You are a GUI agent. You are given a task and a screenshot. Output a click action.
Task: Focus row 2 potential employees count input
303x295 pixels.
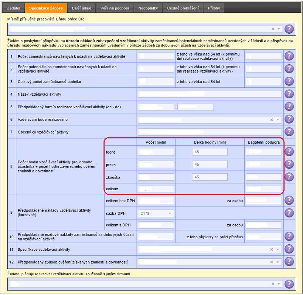[156, 69]
